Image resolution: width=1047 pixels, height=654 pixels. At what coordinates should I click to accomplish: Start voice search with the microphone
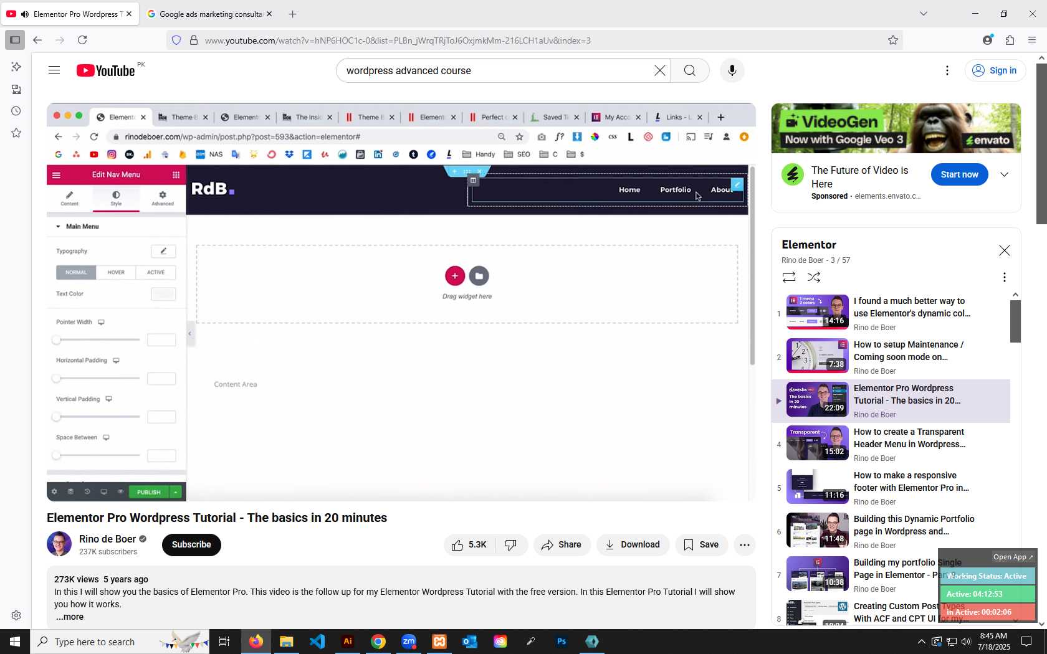coord(732,70)
